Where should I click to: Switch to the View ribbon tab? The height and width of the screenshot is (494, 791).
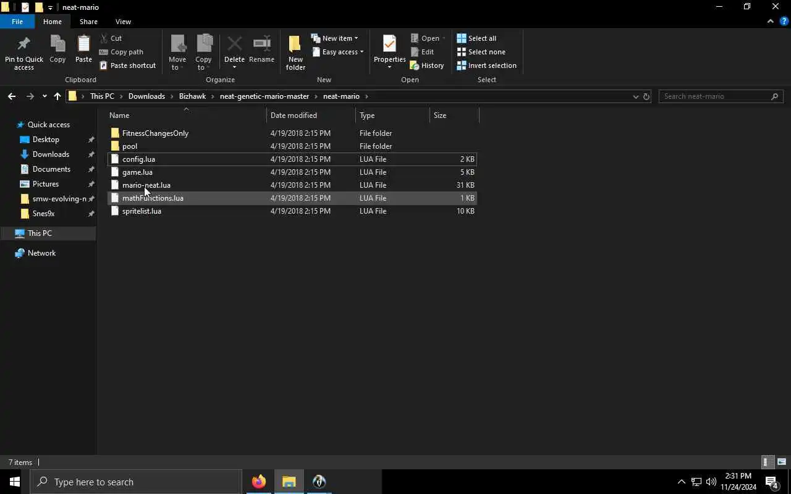123,22
